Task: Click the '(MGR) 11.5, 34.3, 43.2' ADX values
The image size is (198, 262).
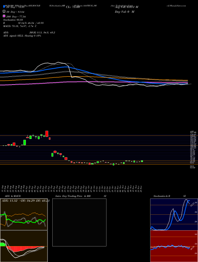Action: point(42,33)
